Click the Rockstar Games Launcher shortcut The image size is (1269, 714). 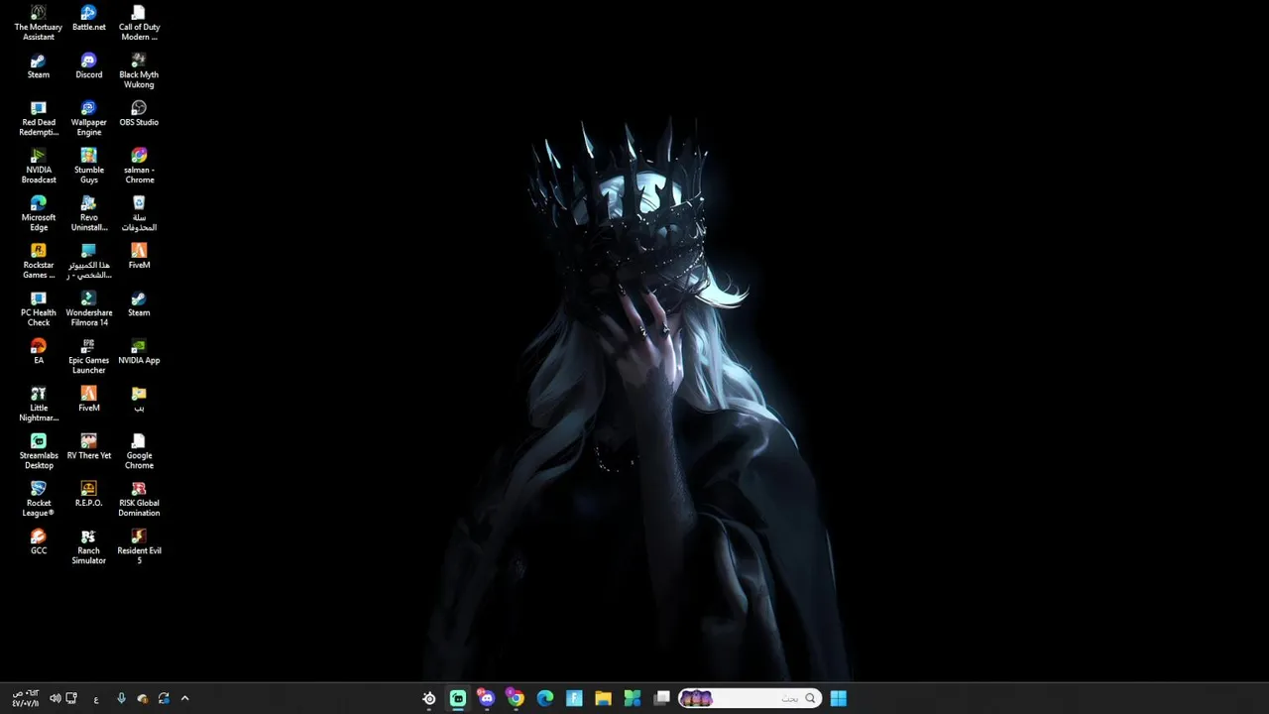coord(39,261)
